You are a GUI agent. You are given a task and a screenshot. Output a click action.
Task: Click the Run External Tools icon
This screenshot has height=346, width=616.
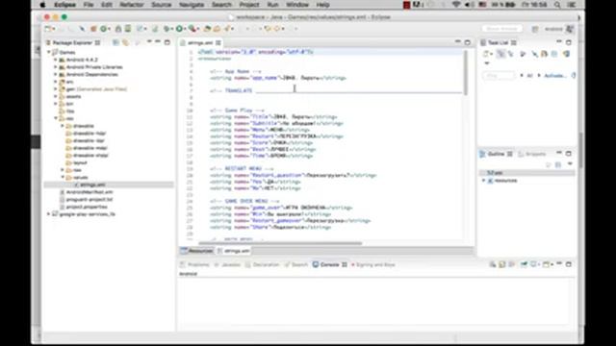(192, 29)
